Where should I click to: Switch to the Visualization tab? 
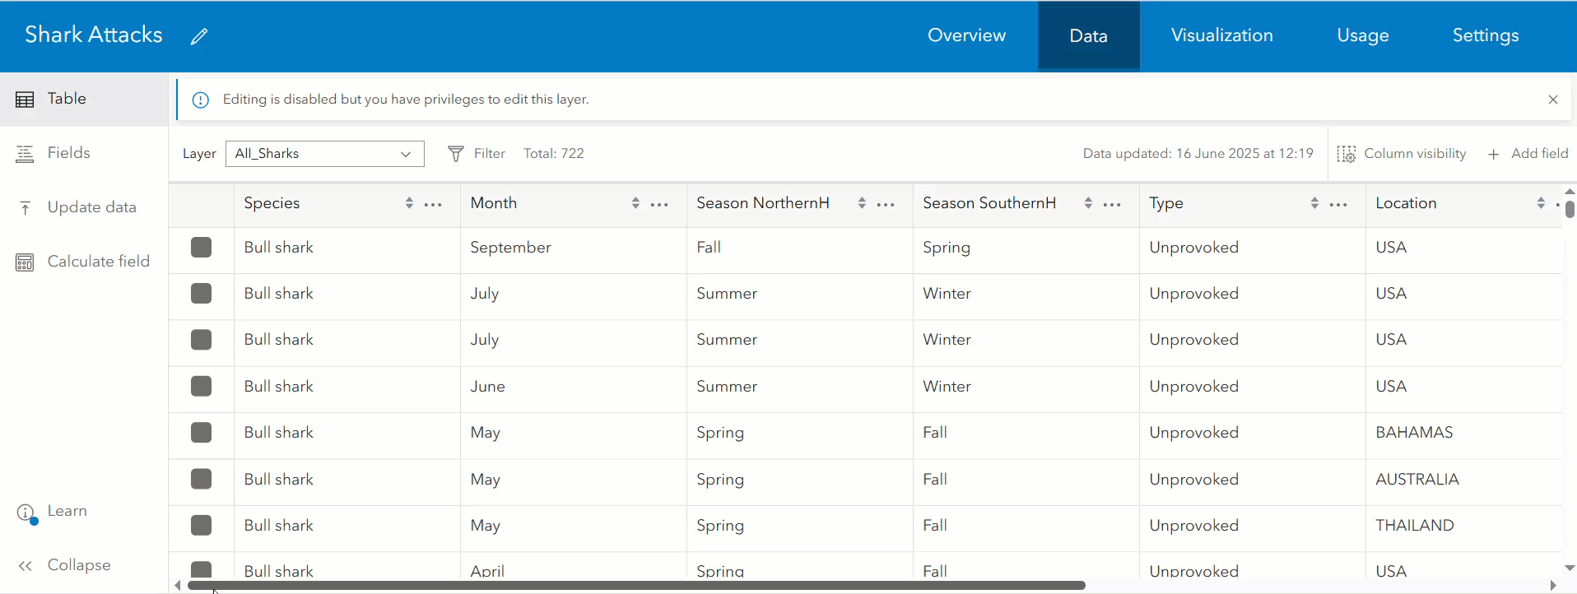1221,35
